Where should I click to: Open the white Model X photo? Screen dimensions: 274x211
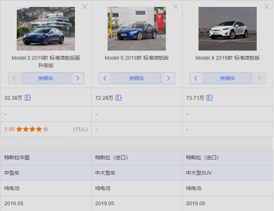pos(227,29)
